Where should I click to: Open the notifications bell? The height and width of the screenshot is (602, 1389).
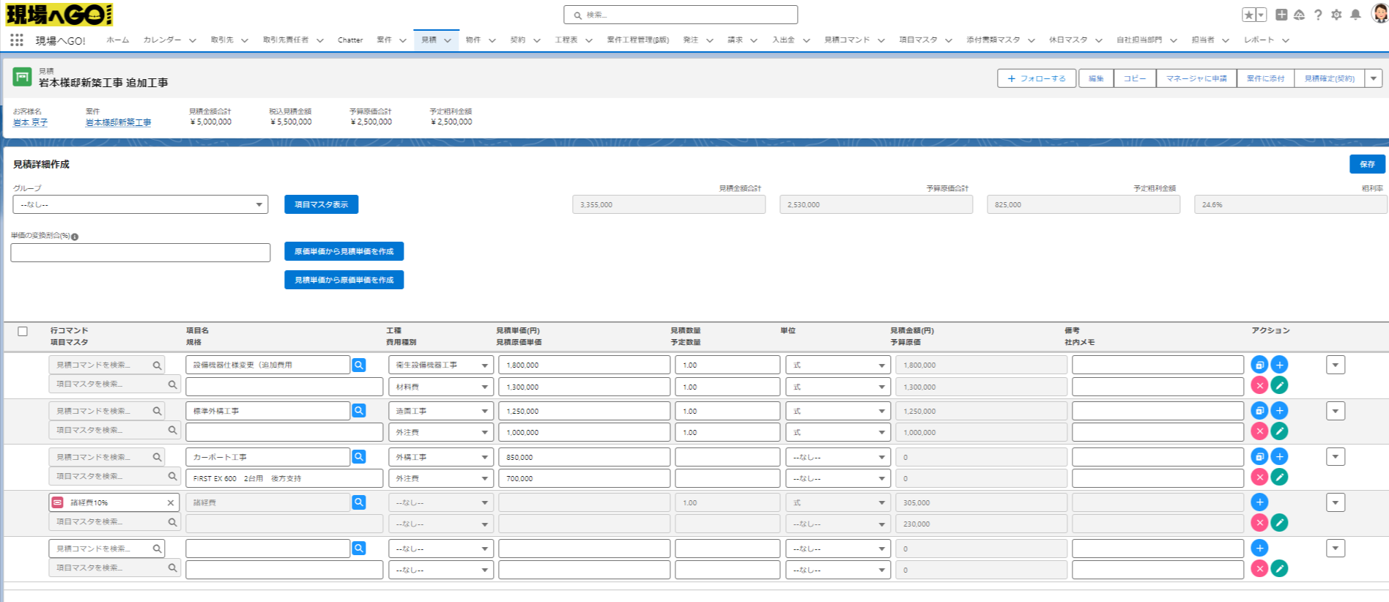(x=1355, y=15)
